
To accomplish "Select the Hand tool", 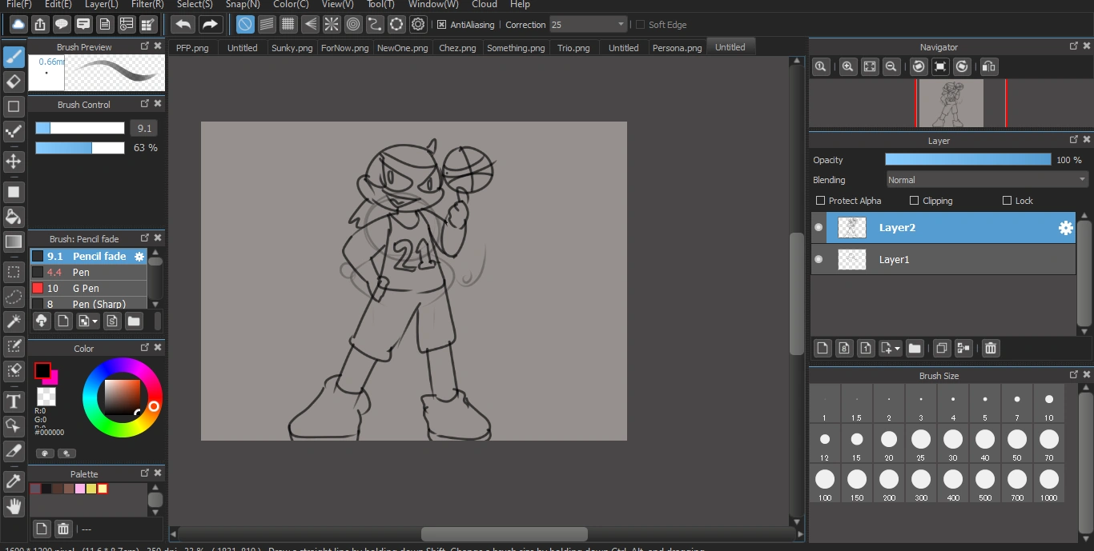I will pos(14,505).
